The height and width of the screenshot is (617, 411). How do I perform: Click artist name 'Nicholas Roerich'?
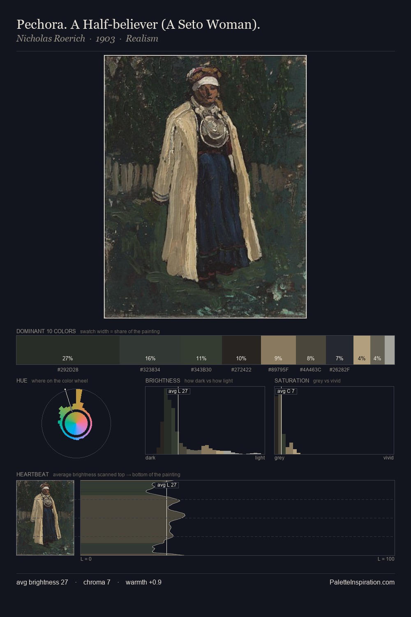51,39
